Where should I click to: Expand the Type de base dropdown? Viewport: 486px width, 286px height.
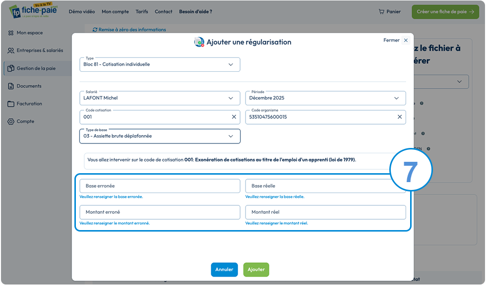pyautogui.click(x=160, y=137)
